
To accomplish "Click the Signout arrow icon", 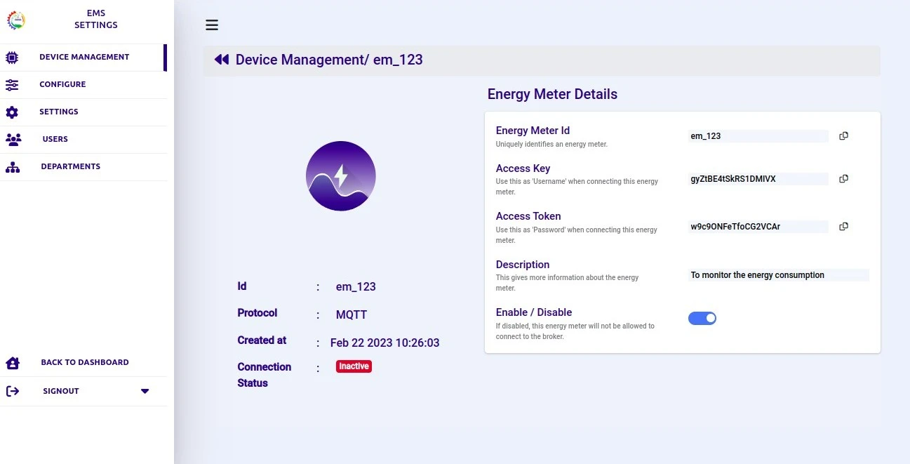I will point(13,391).
